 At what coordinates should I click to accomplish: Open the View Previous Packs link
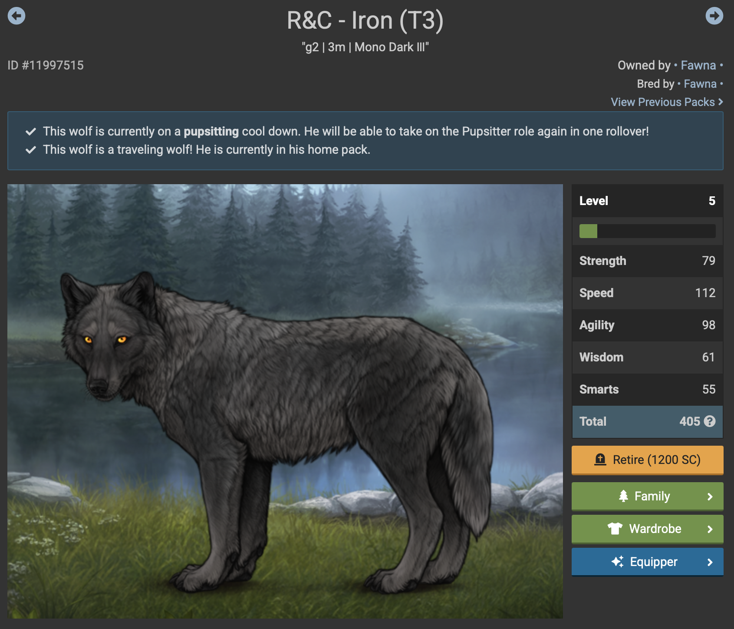tap(667, 102)
